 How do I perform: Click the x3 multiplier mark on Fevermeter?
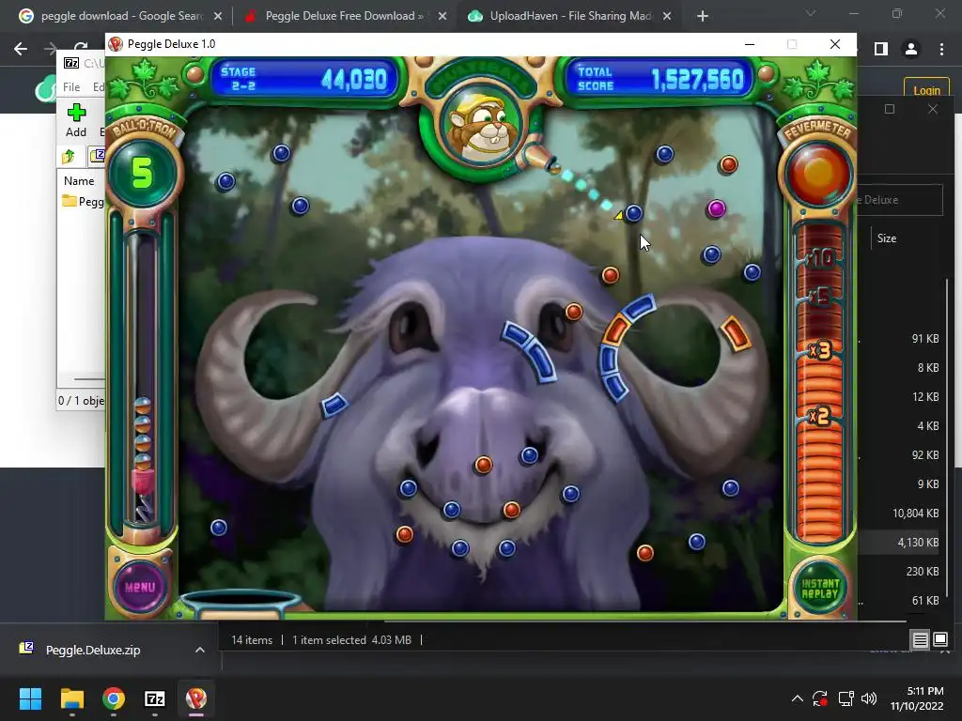[x=819, y=351]
